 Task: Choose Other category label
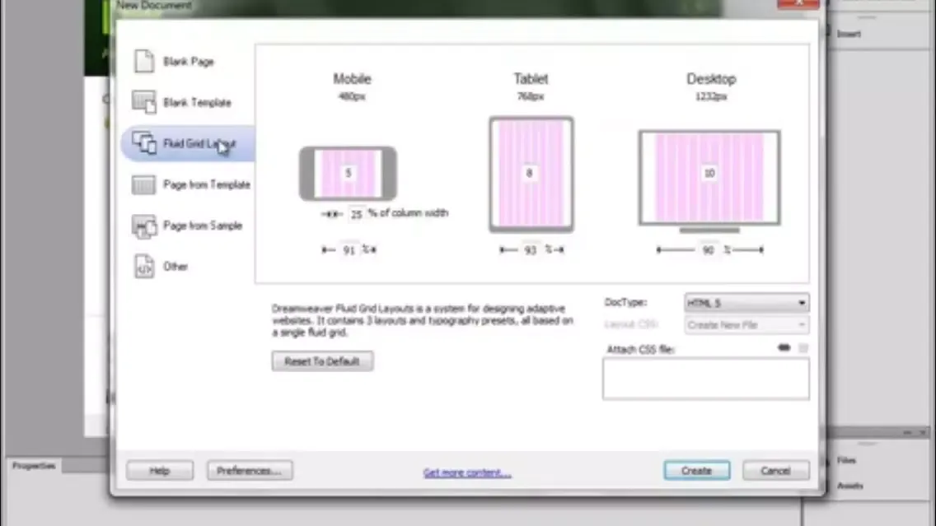tap(175, 267)
